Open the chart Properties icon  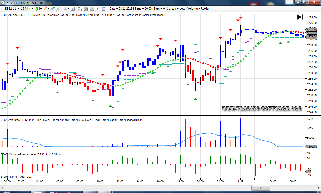point(103,9)
